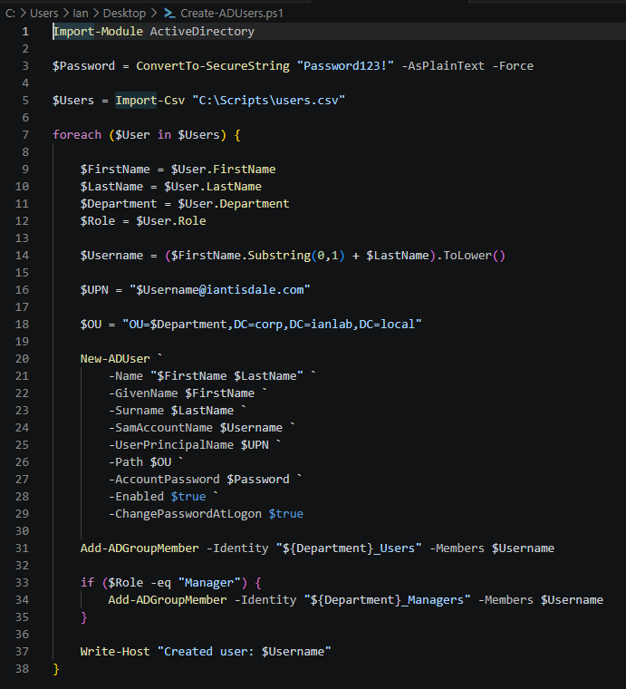Click the '-Surname' parameter
The height and width of the screenshot is (689, 626).
137,411
